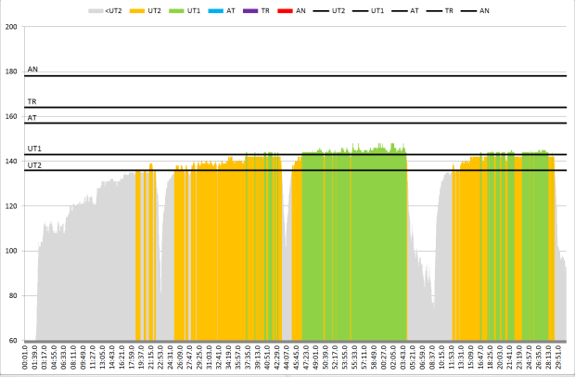Click the black AN line legend entry
The height and width of the screenshot is (377, 575).
(x=493, y=10)
